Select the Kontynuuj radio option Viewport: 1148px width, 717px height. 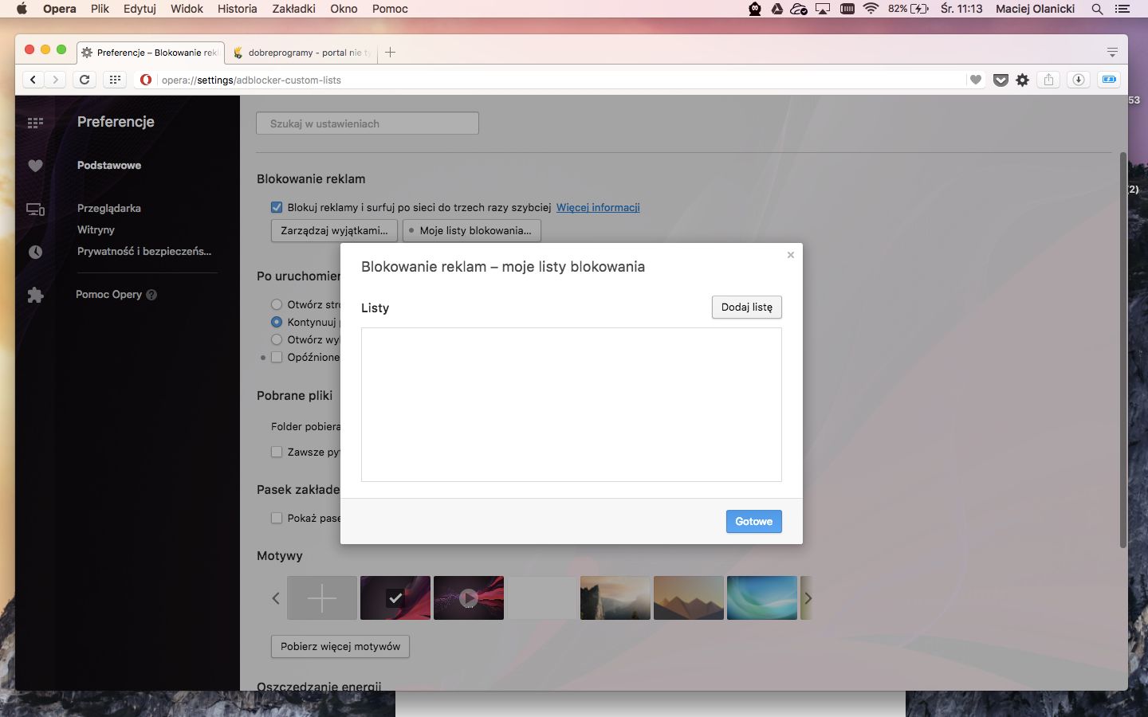coord(277,322)
